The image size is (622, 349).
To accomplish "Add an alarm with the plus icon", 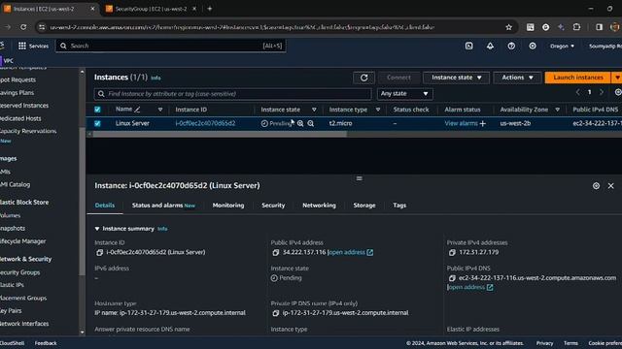I will 483,123.
